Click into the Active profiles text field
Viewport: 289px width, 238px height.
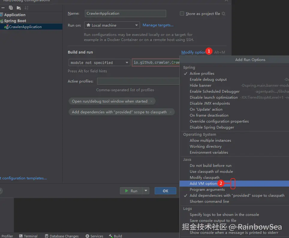[x=138, y=81]
